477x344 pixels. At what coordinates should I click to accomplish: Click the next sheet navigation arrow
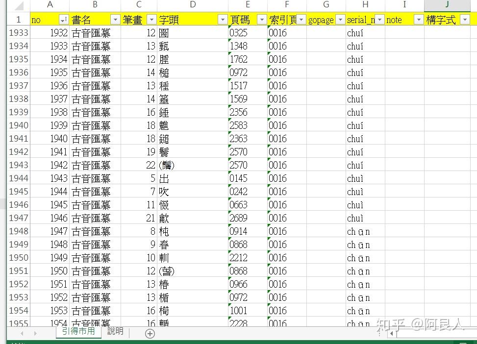(36, 334)
